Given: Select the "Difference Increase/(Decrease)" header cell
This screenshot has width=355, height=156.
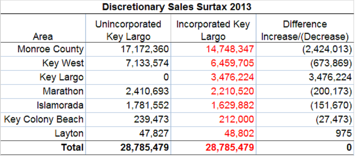Looking at the screenshot, I should point(305,30).
